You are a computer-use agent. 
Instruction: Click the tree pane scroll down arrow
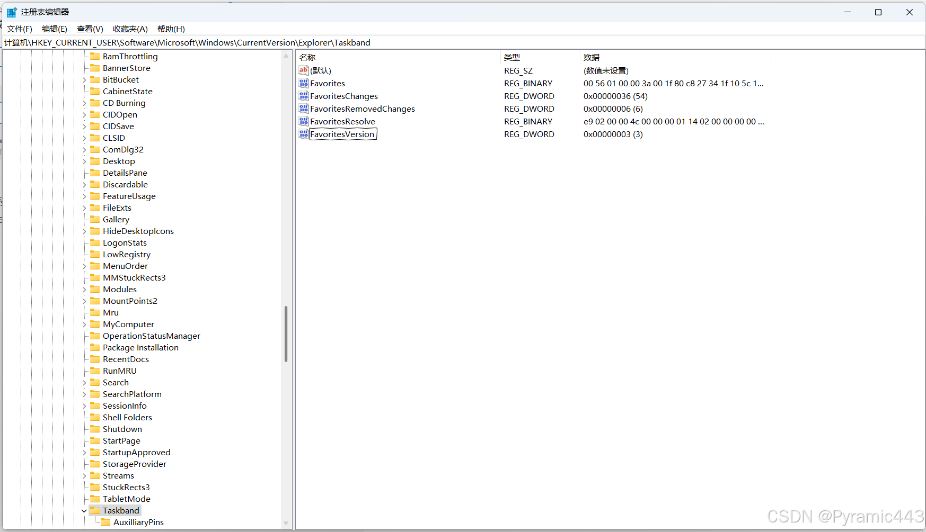tap(286, 523)
